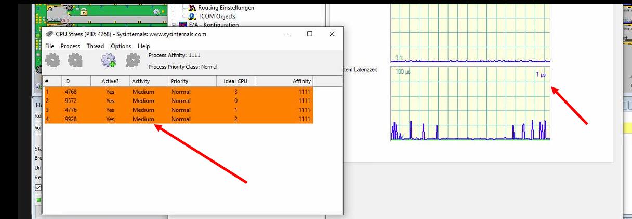Screen dimensions: 632x219
Task: Maximize the CPU Stress window
Action: coord(310,34)
